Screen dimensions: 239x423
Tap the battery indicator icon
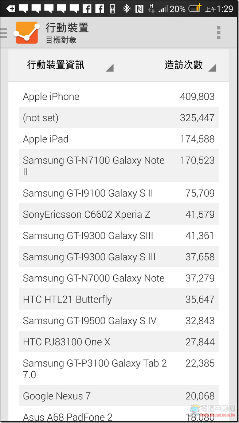pyautogui.click(x=195, y=9)
